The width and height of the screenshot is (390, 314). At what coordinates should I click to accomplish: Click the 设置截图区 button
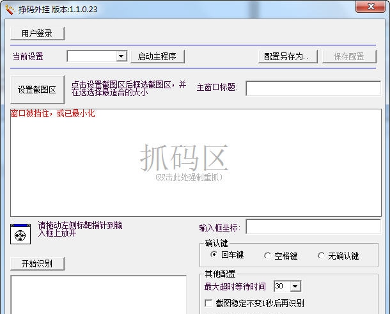pyautogui.click(x=37, y=90)
